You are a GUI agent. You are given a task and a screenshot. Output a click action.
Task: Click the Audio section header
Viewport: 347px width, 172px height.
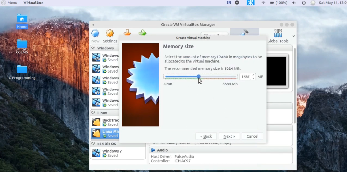tap(221, 150)
